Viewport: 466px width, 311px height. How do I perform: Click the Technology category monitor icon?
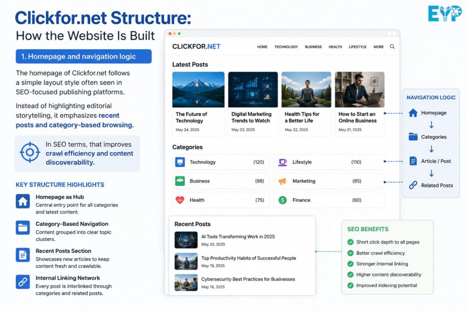(x=180, y=162)
